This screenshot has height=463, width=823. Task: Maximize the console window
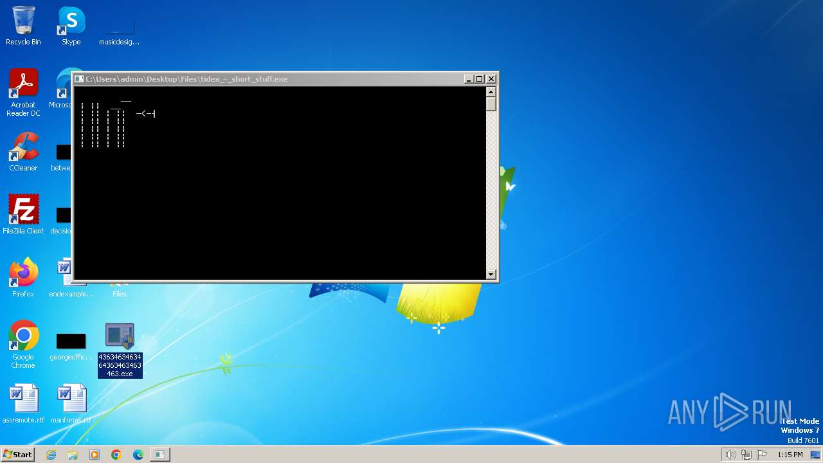(x=480, y=79)
